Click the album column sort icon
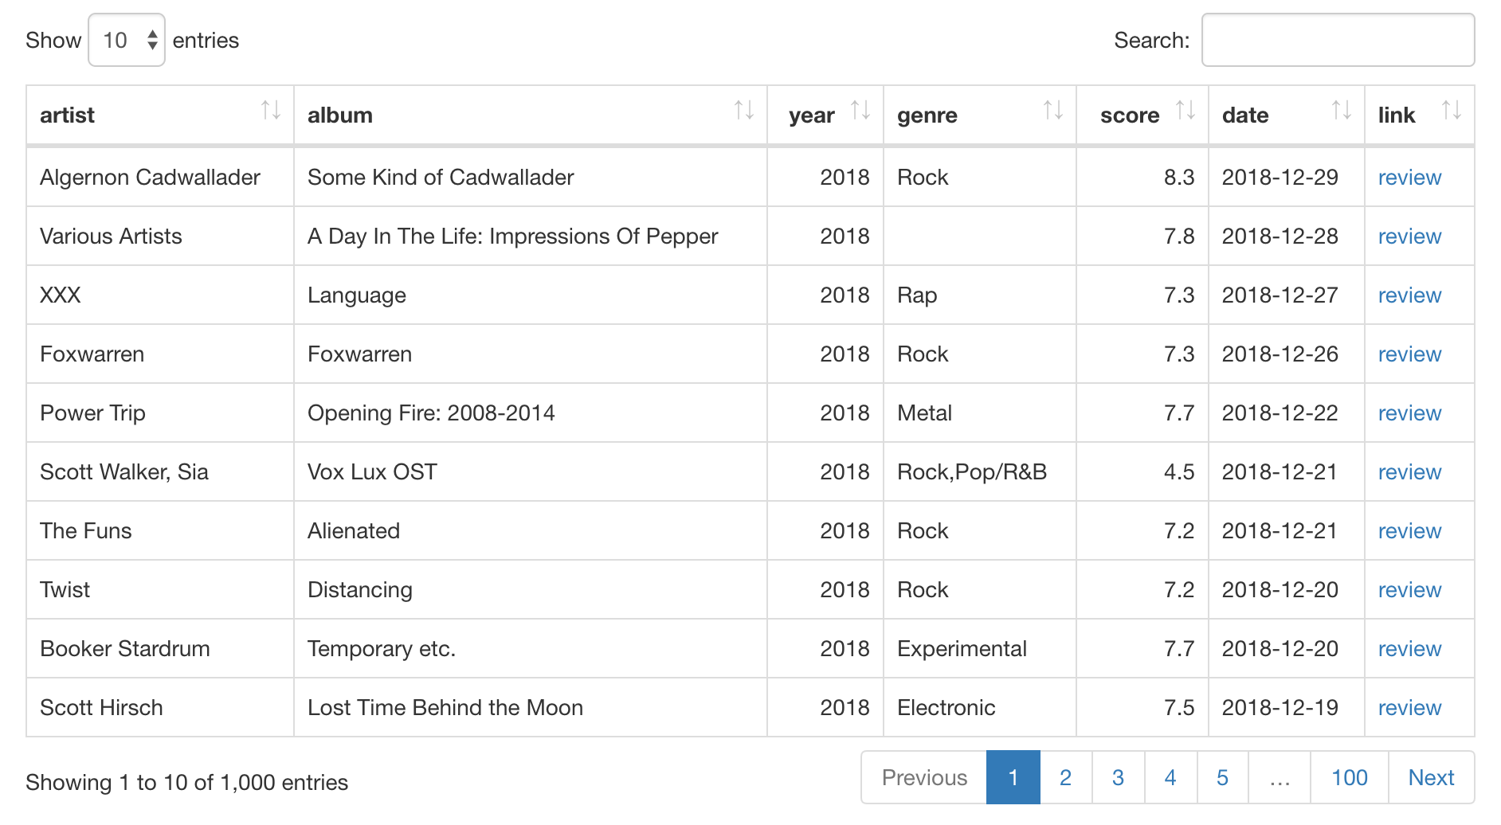 [x=743, y=111]
